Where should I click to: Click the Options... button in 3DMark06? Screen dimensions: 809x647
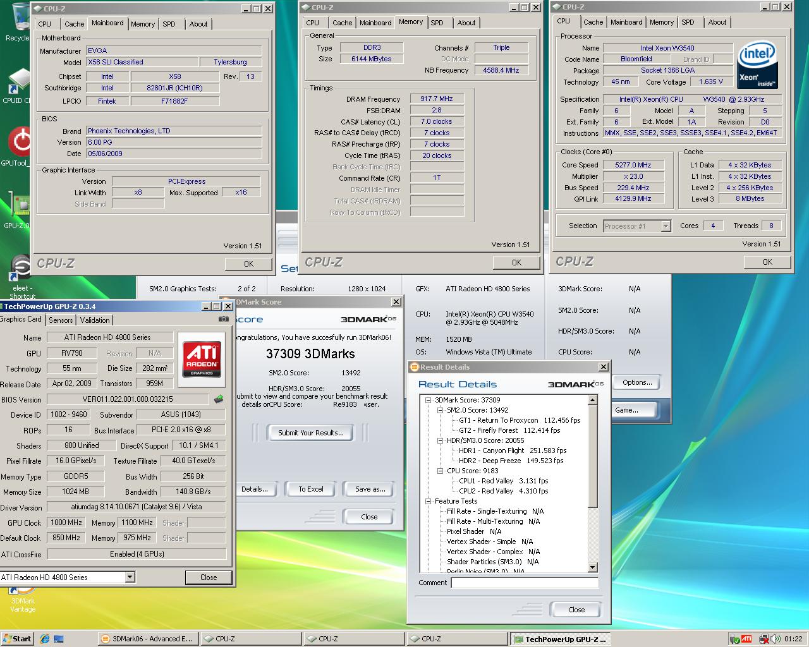[636, 382]
